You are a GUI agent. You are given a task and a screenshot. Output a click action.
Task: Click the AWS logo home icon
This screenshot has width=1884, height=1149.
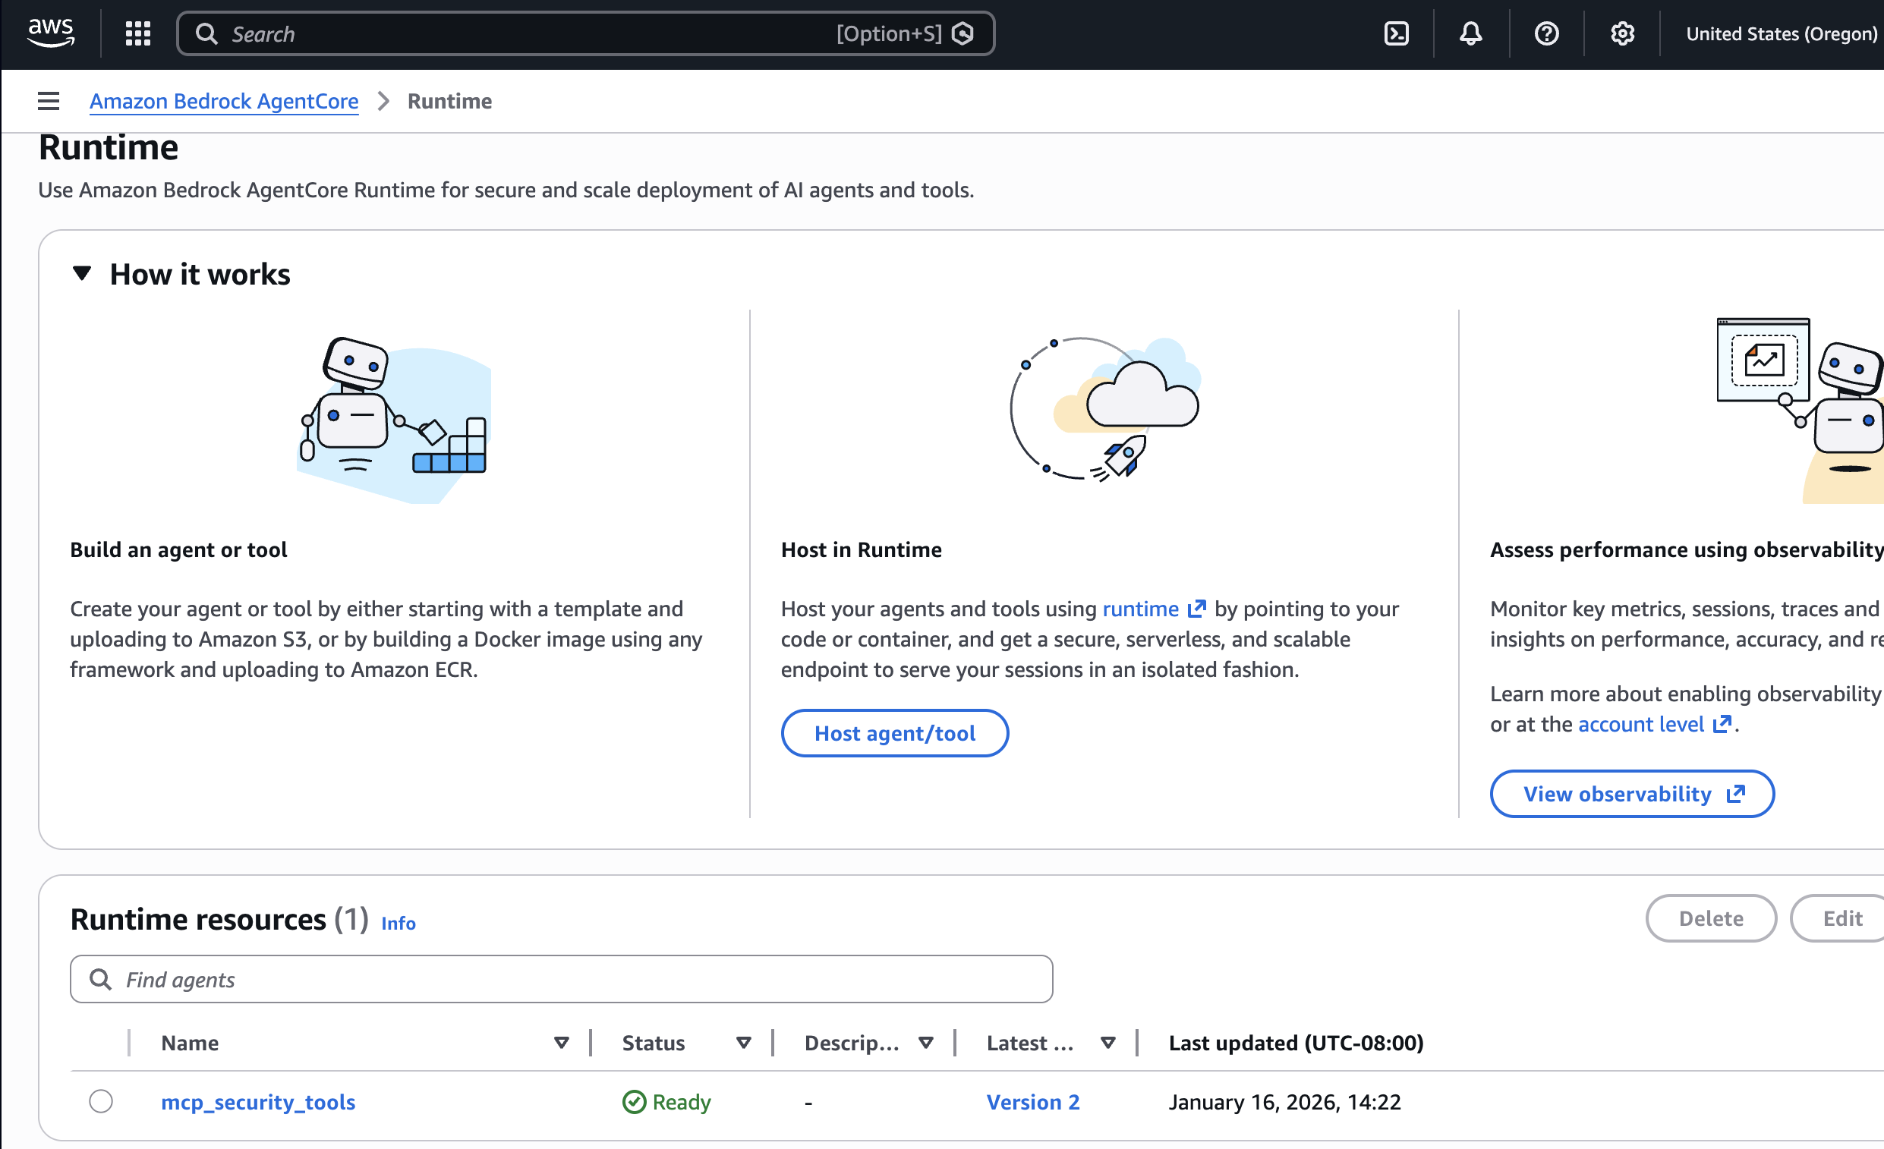coord(50,33)
